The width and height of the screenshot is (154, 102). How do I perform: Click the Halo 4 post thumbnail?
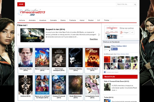pyautogui.click(x=107, y=87)
